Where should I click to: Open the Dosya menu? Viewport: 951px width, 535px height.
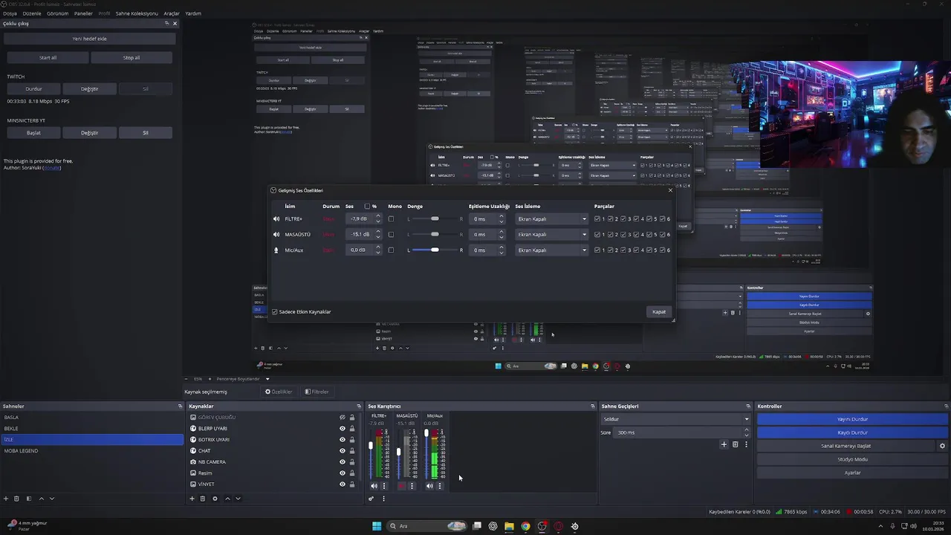click(x=10, y=13)
